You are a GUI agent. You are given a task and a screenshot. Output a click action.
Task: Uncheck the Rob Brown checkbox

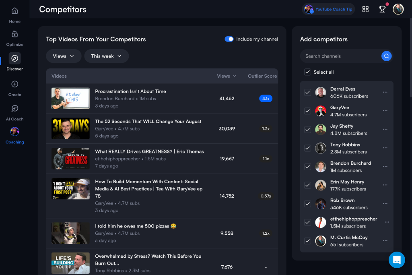[307, 204]
